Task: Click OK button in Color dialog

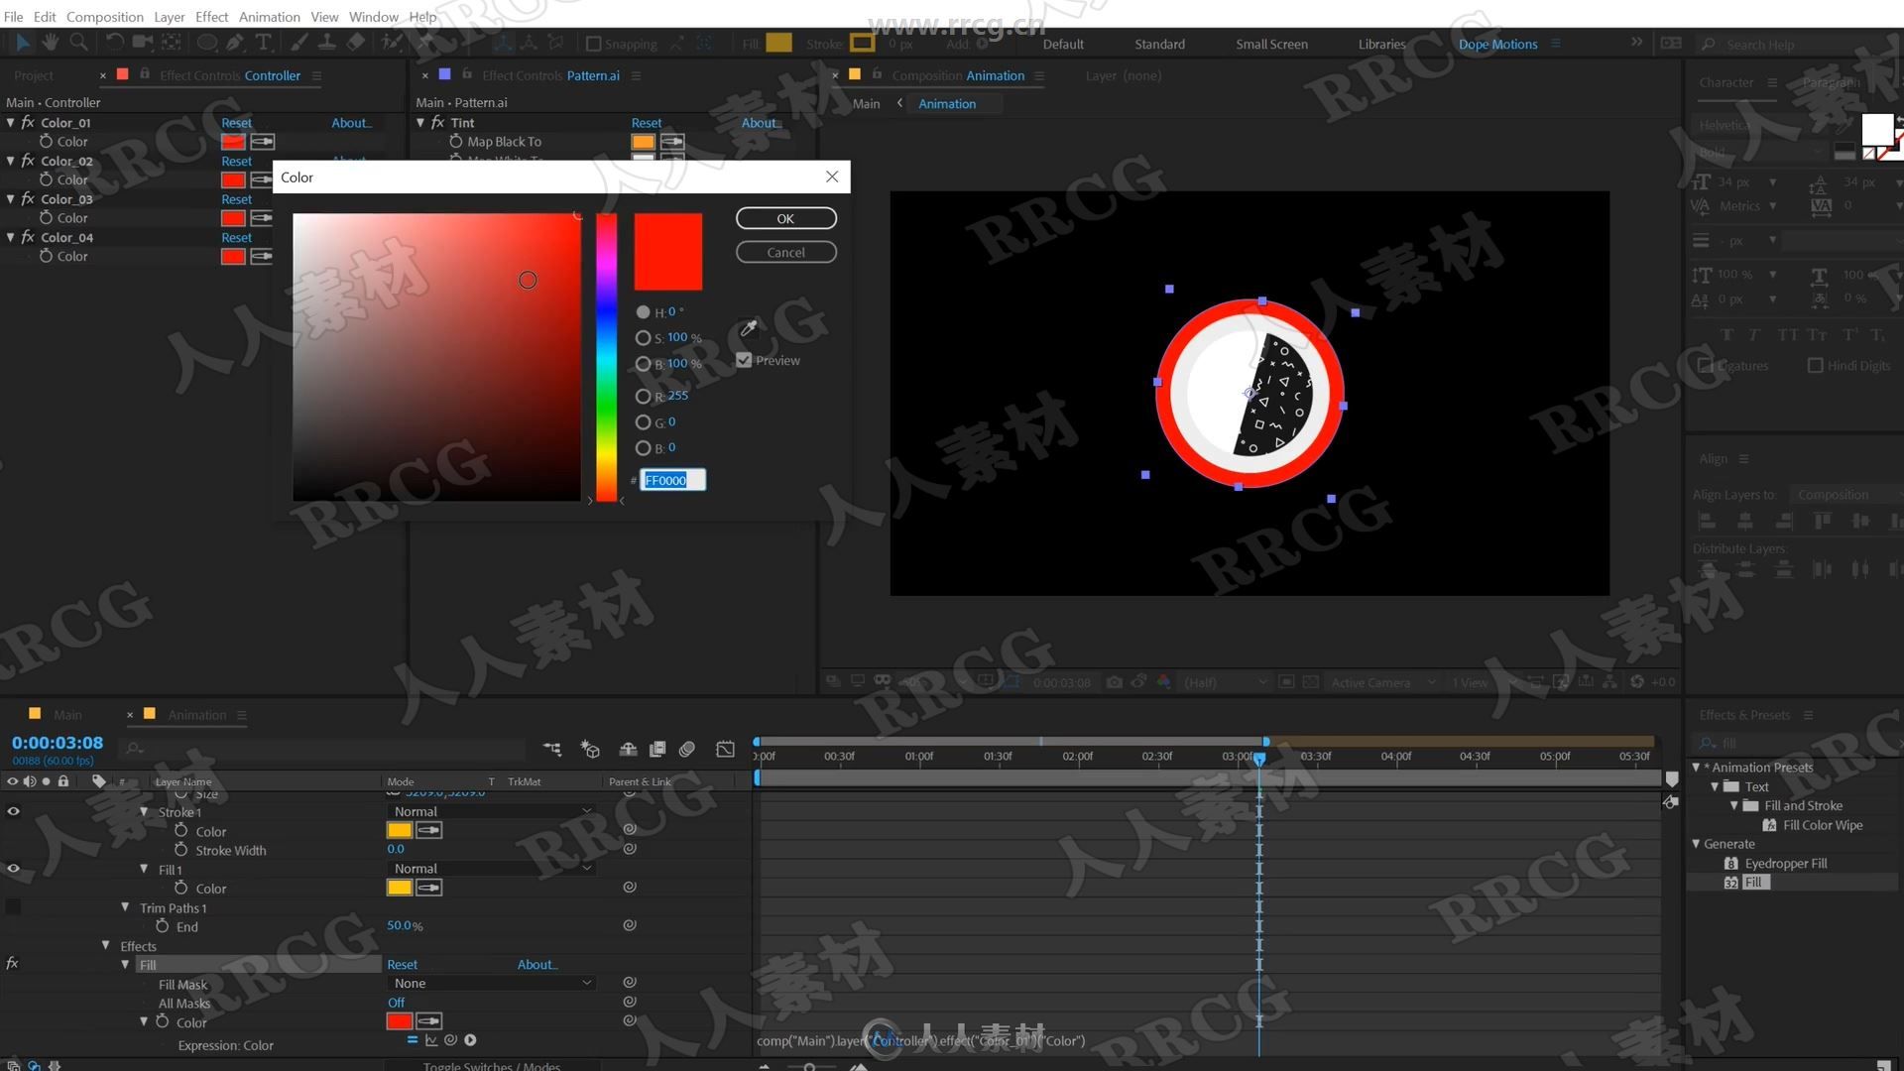Action: coord(786,218)
